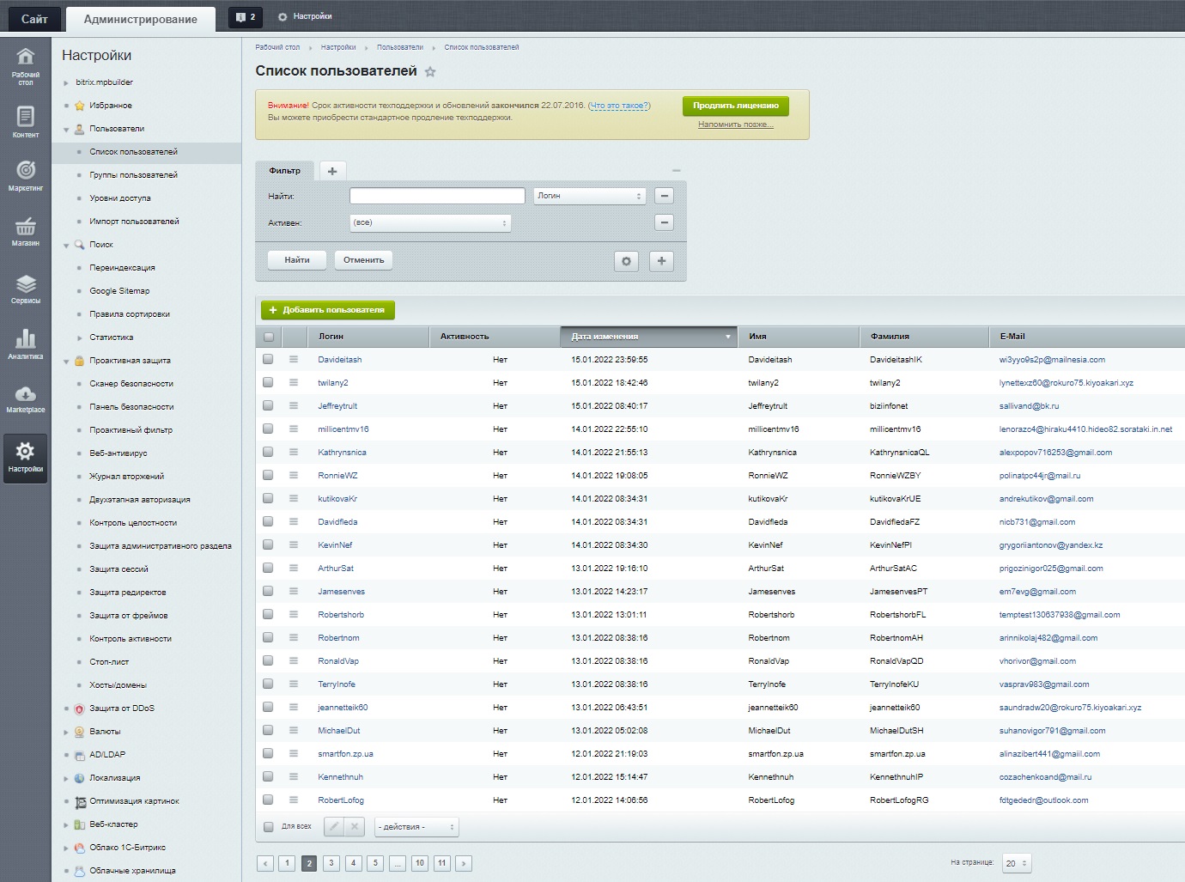The image size is (1185, 882).
Task: Click the Добавить пользователя button
Action: (328, 310)
